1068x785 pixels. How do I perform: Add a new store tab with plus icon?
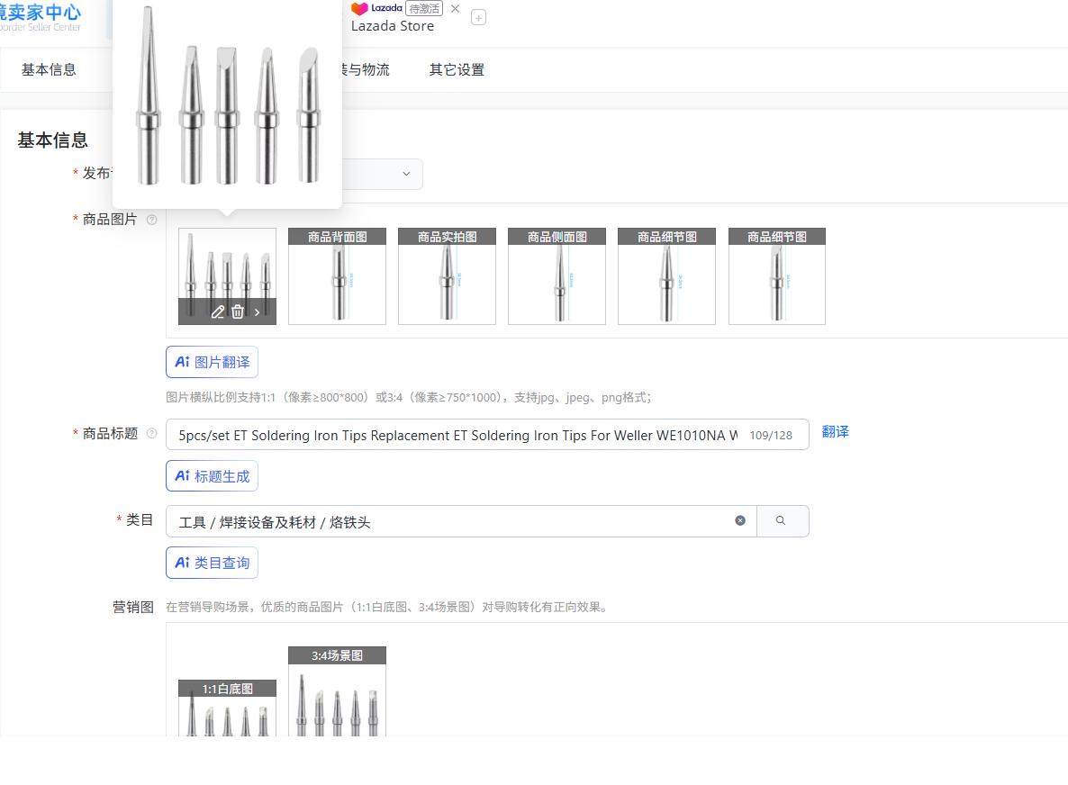click(479, 18)
